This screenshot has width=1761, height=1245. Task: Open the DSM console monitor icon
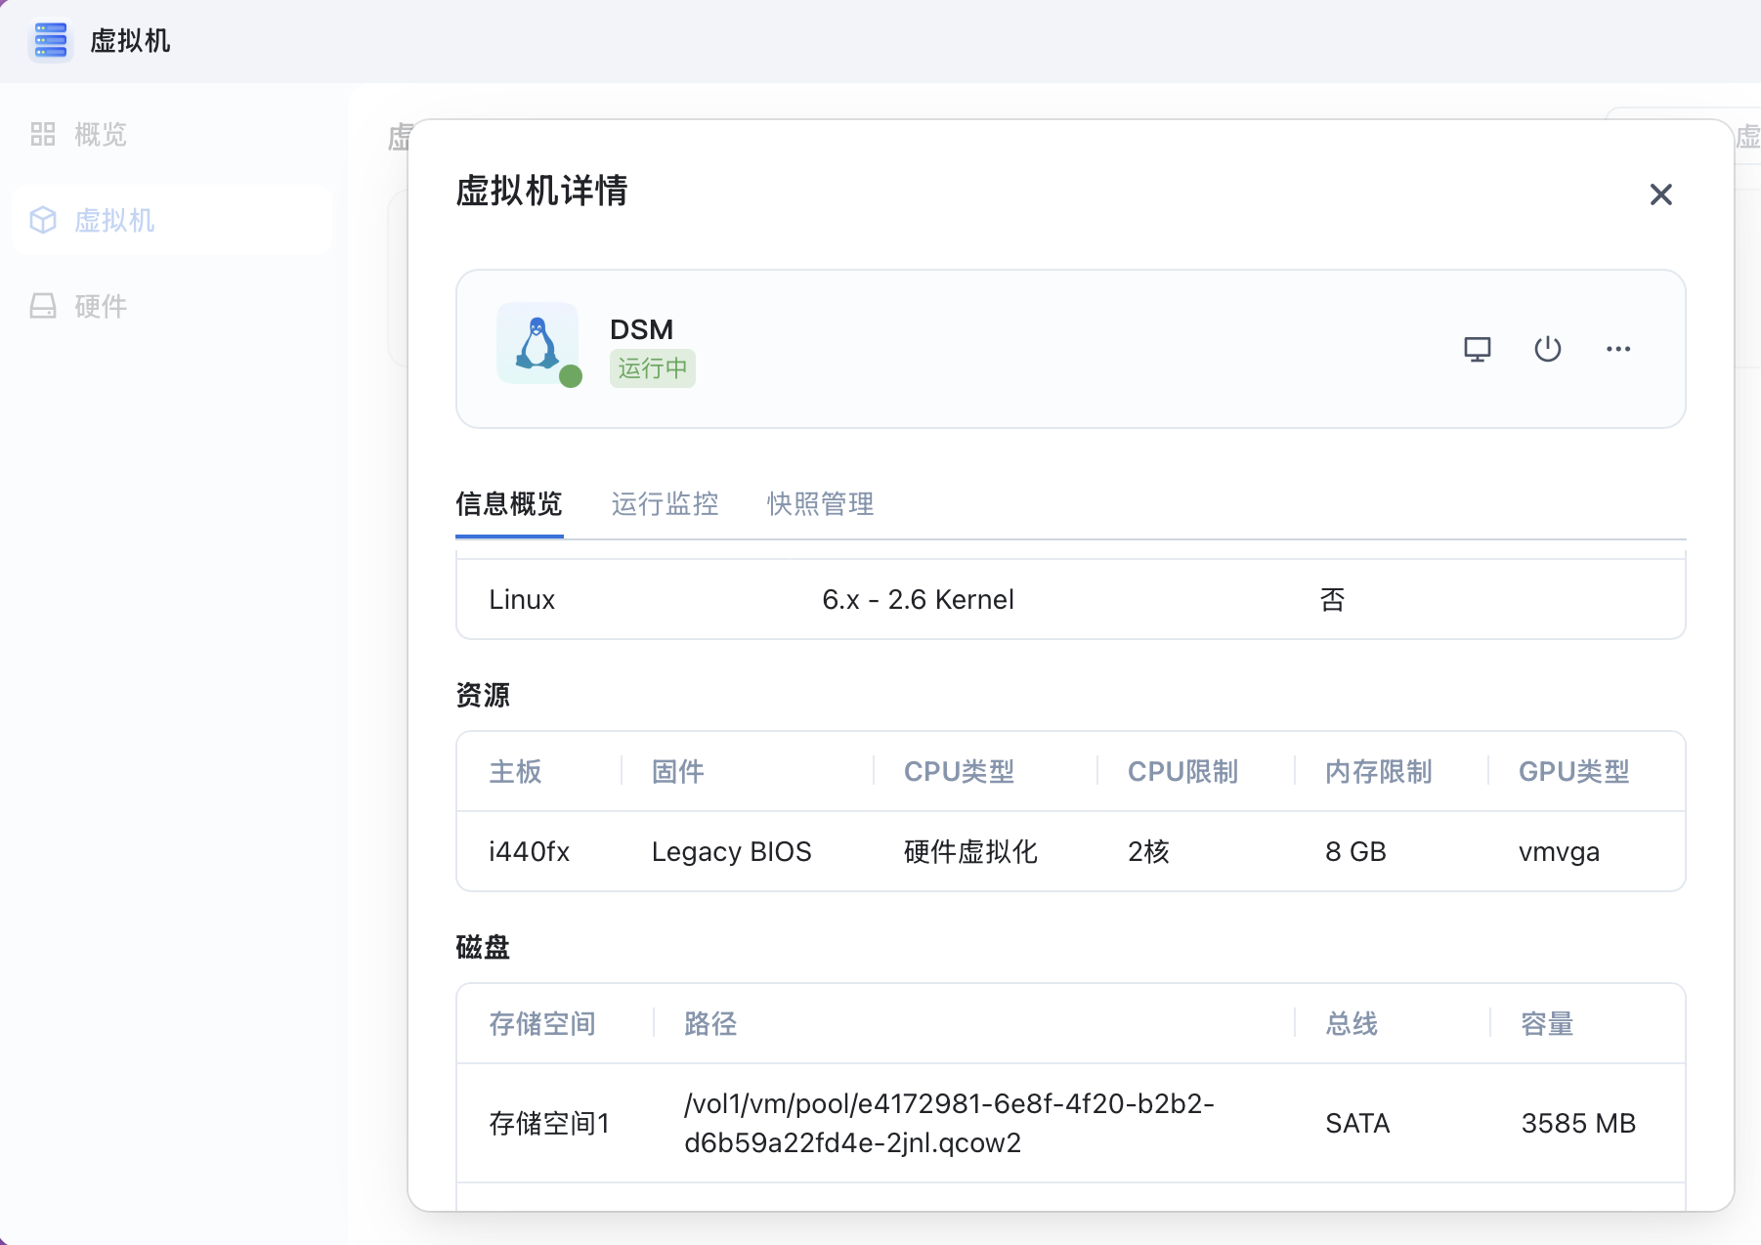point(1477,349)
